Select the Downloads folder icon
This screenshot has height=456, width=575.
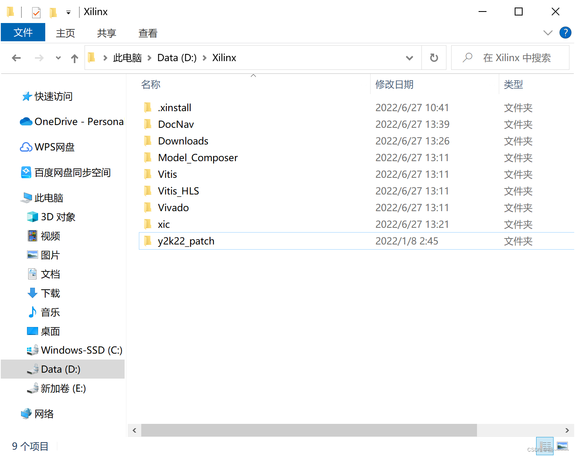point(148,141)
